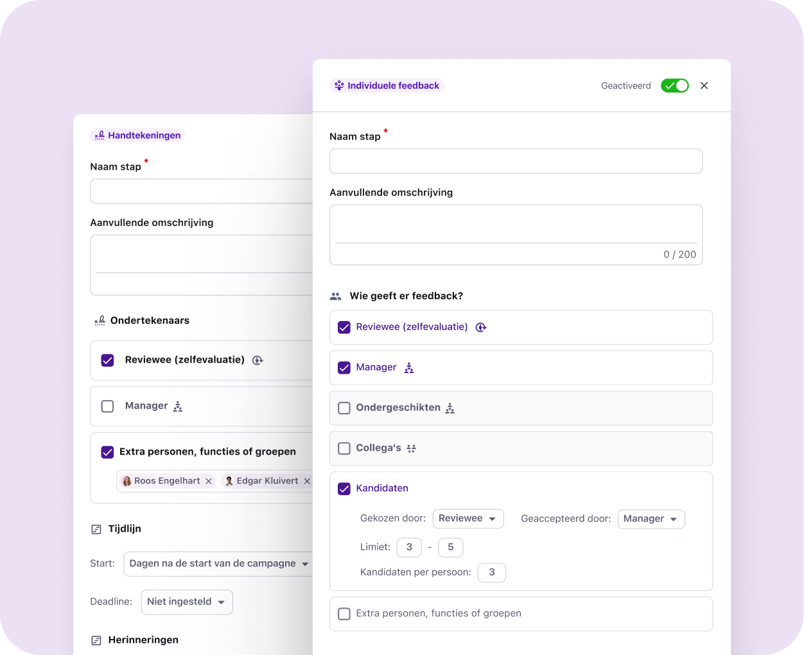This screenshot has height=655, width=804.
Task: Click Limiet maximum field showing 5
Action: pos(450,547)
